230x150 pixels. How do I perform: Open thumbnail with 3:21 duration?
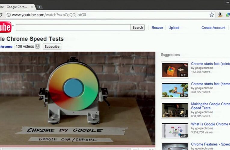click(175, 130)
